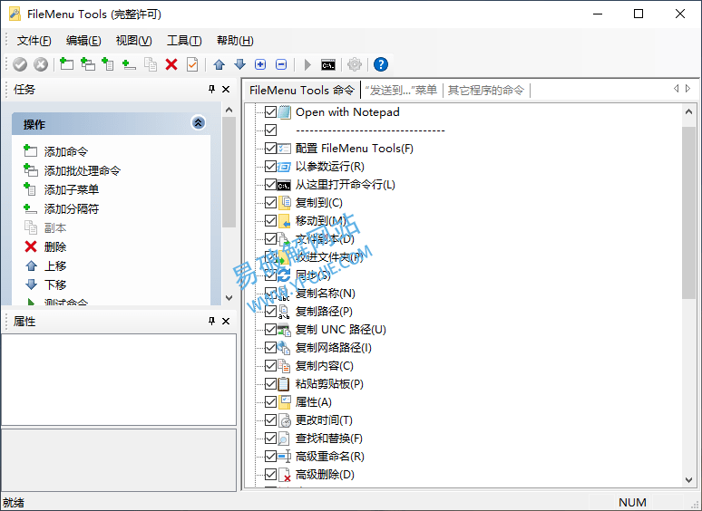Click the tab scroll right arrow

(688, 89)
